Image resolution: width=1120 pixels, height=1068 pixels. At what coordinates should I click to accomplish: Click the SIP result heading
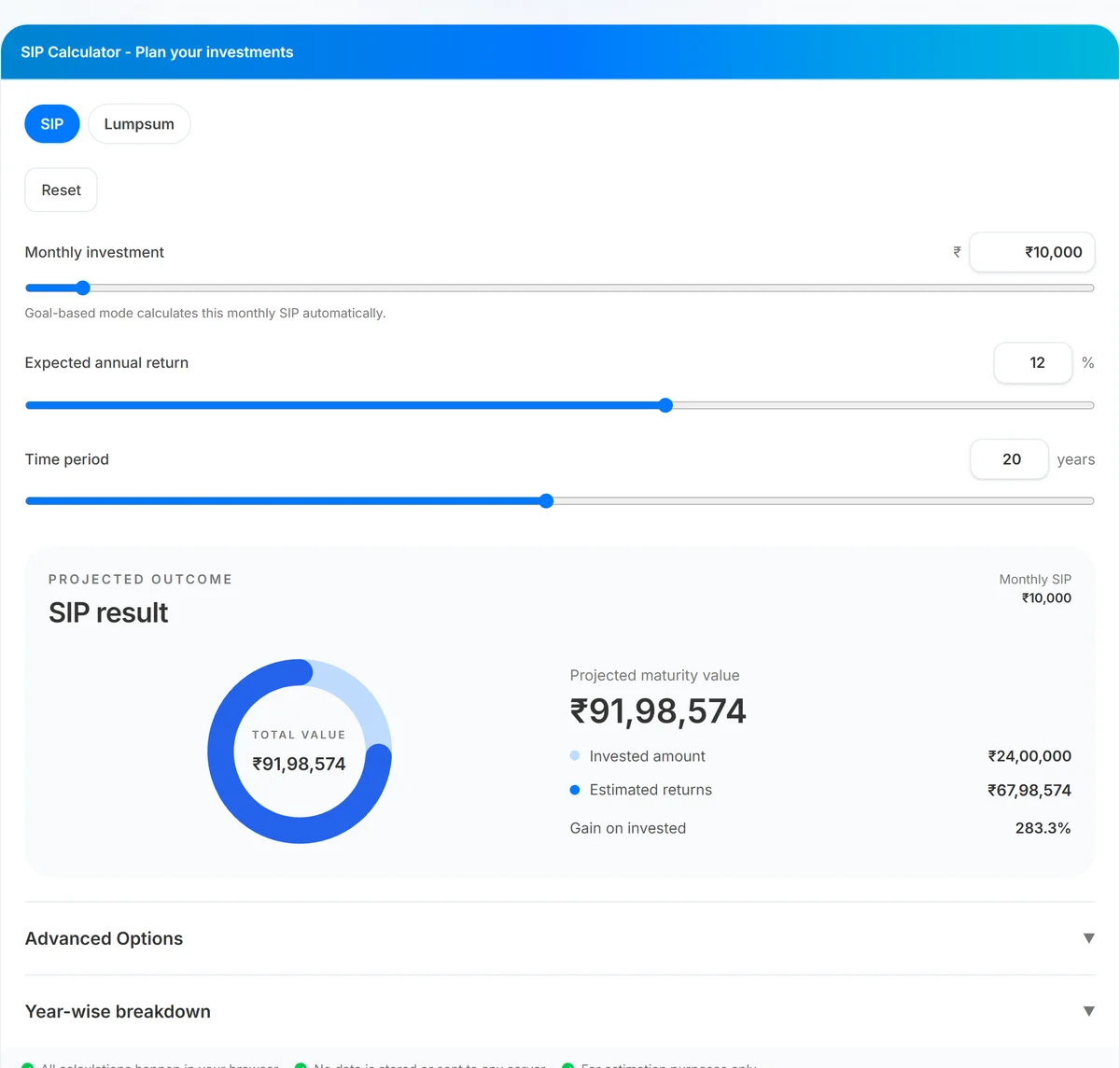click(x=108, y=612)
